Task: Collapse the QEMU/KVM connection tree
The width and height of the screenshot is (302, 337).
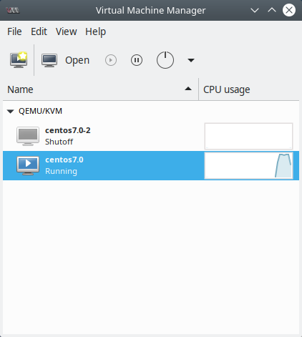Action: 11,111
